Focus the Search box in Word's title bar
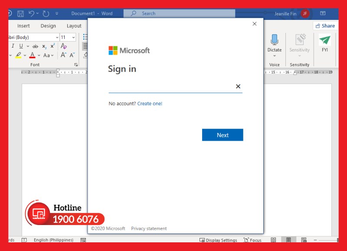The width and height of the screenshot is (347, 251). [x=179, y=13]
